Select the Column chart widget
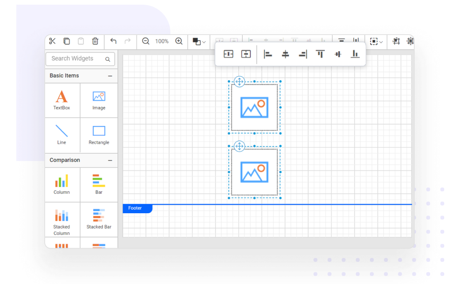459x284 pixels. [x=62, y=184]
